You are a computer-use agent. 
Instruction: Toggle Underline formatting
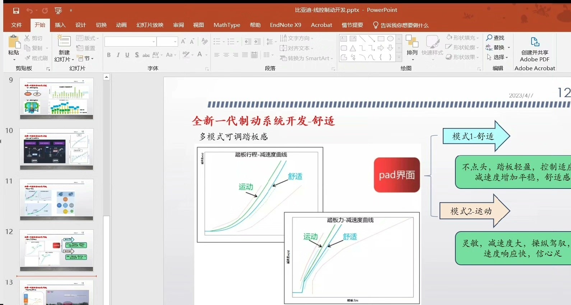click(127, 55)
